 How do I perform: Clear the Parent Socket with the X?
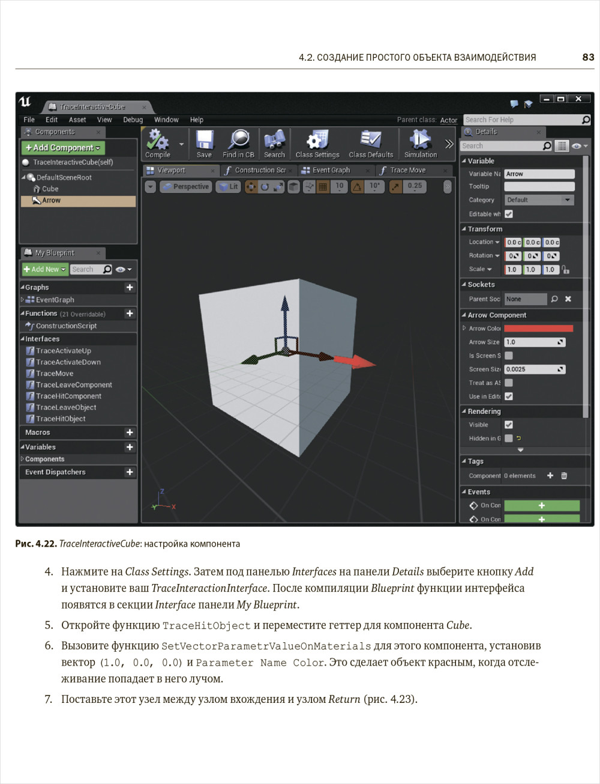tap(568, 299)
